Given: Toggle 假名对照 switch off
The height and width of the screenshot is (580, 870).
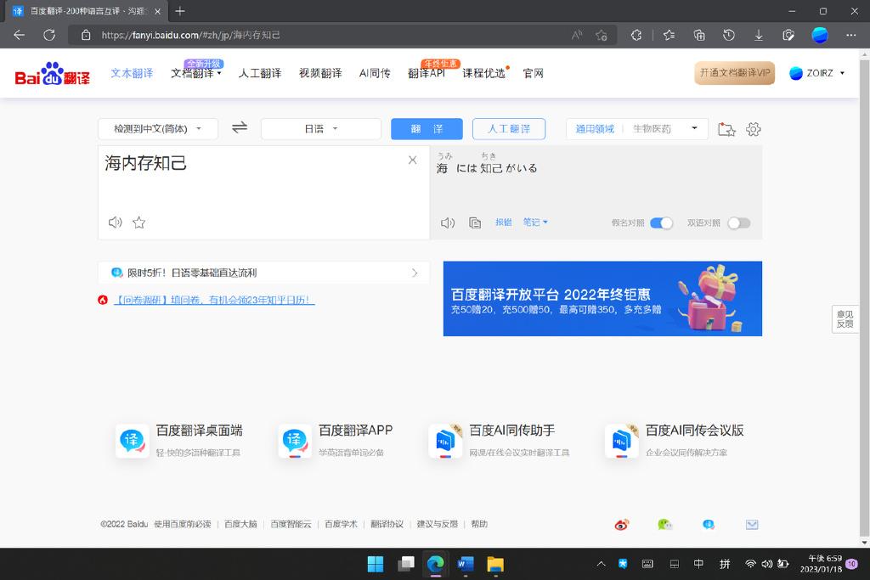Looking at the screenshot, I should click(x=661, y=222).
